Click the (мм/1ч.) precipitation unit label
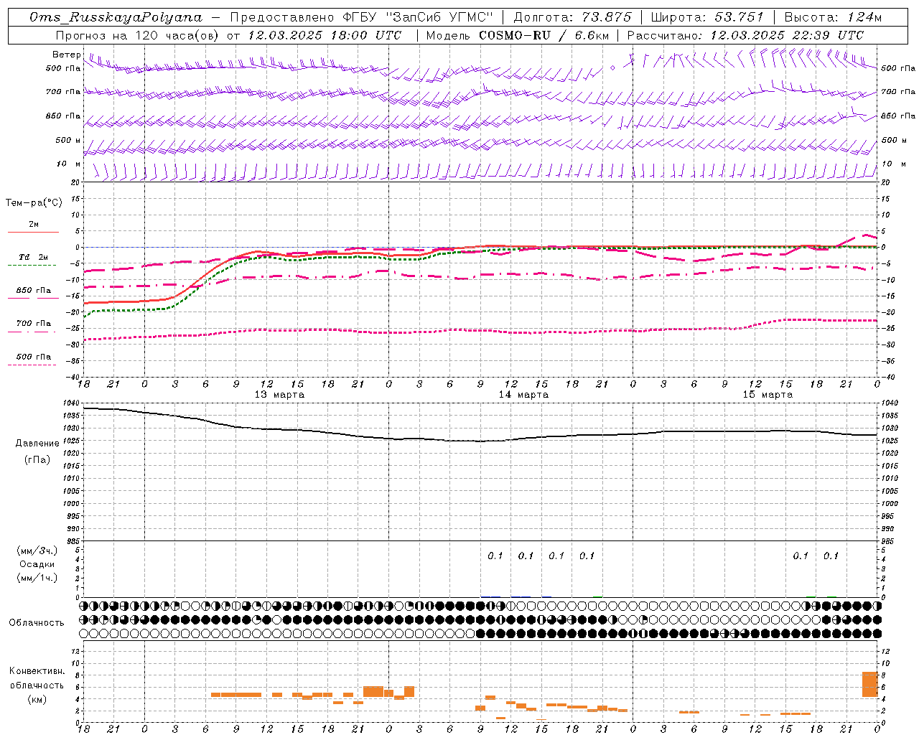The image size is (919, 735). coord(37,578)
